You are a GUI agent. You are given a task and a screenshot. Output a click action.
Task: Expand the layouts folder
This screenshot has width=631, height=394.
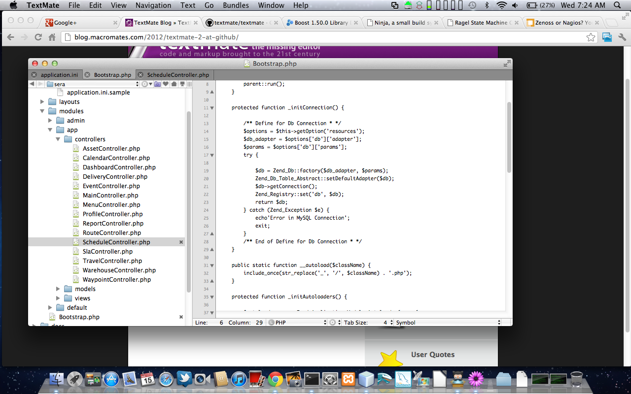[x=42, y=102]
